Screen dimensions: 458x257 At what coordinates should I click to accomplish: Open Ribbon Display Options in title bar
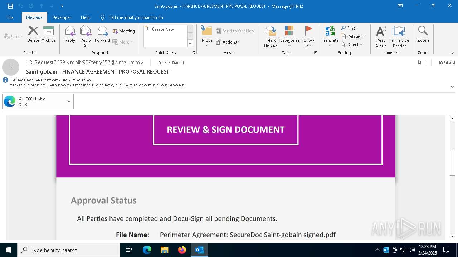tap(400, 6)
